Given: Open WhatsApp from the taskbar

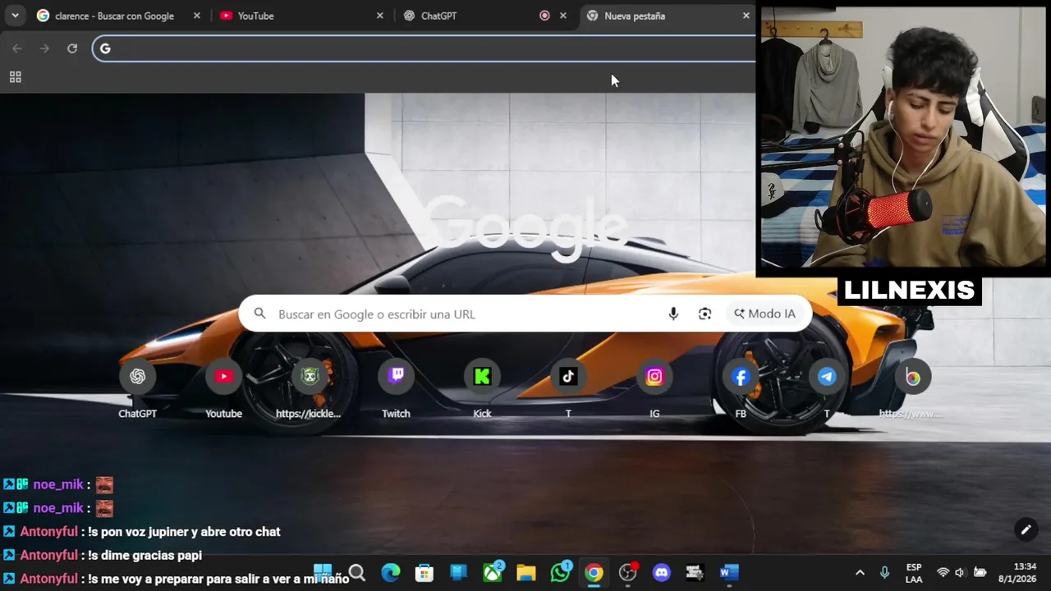Looking at the screenshot, I should [561, 573].
